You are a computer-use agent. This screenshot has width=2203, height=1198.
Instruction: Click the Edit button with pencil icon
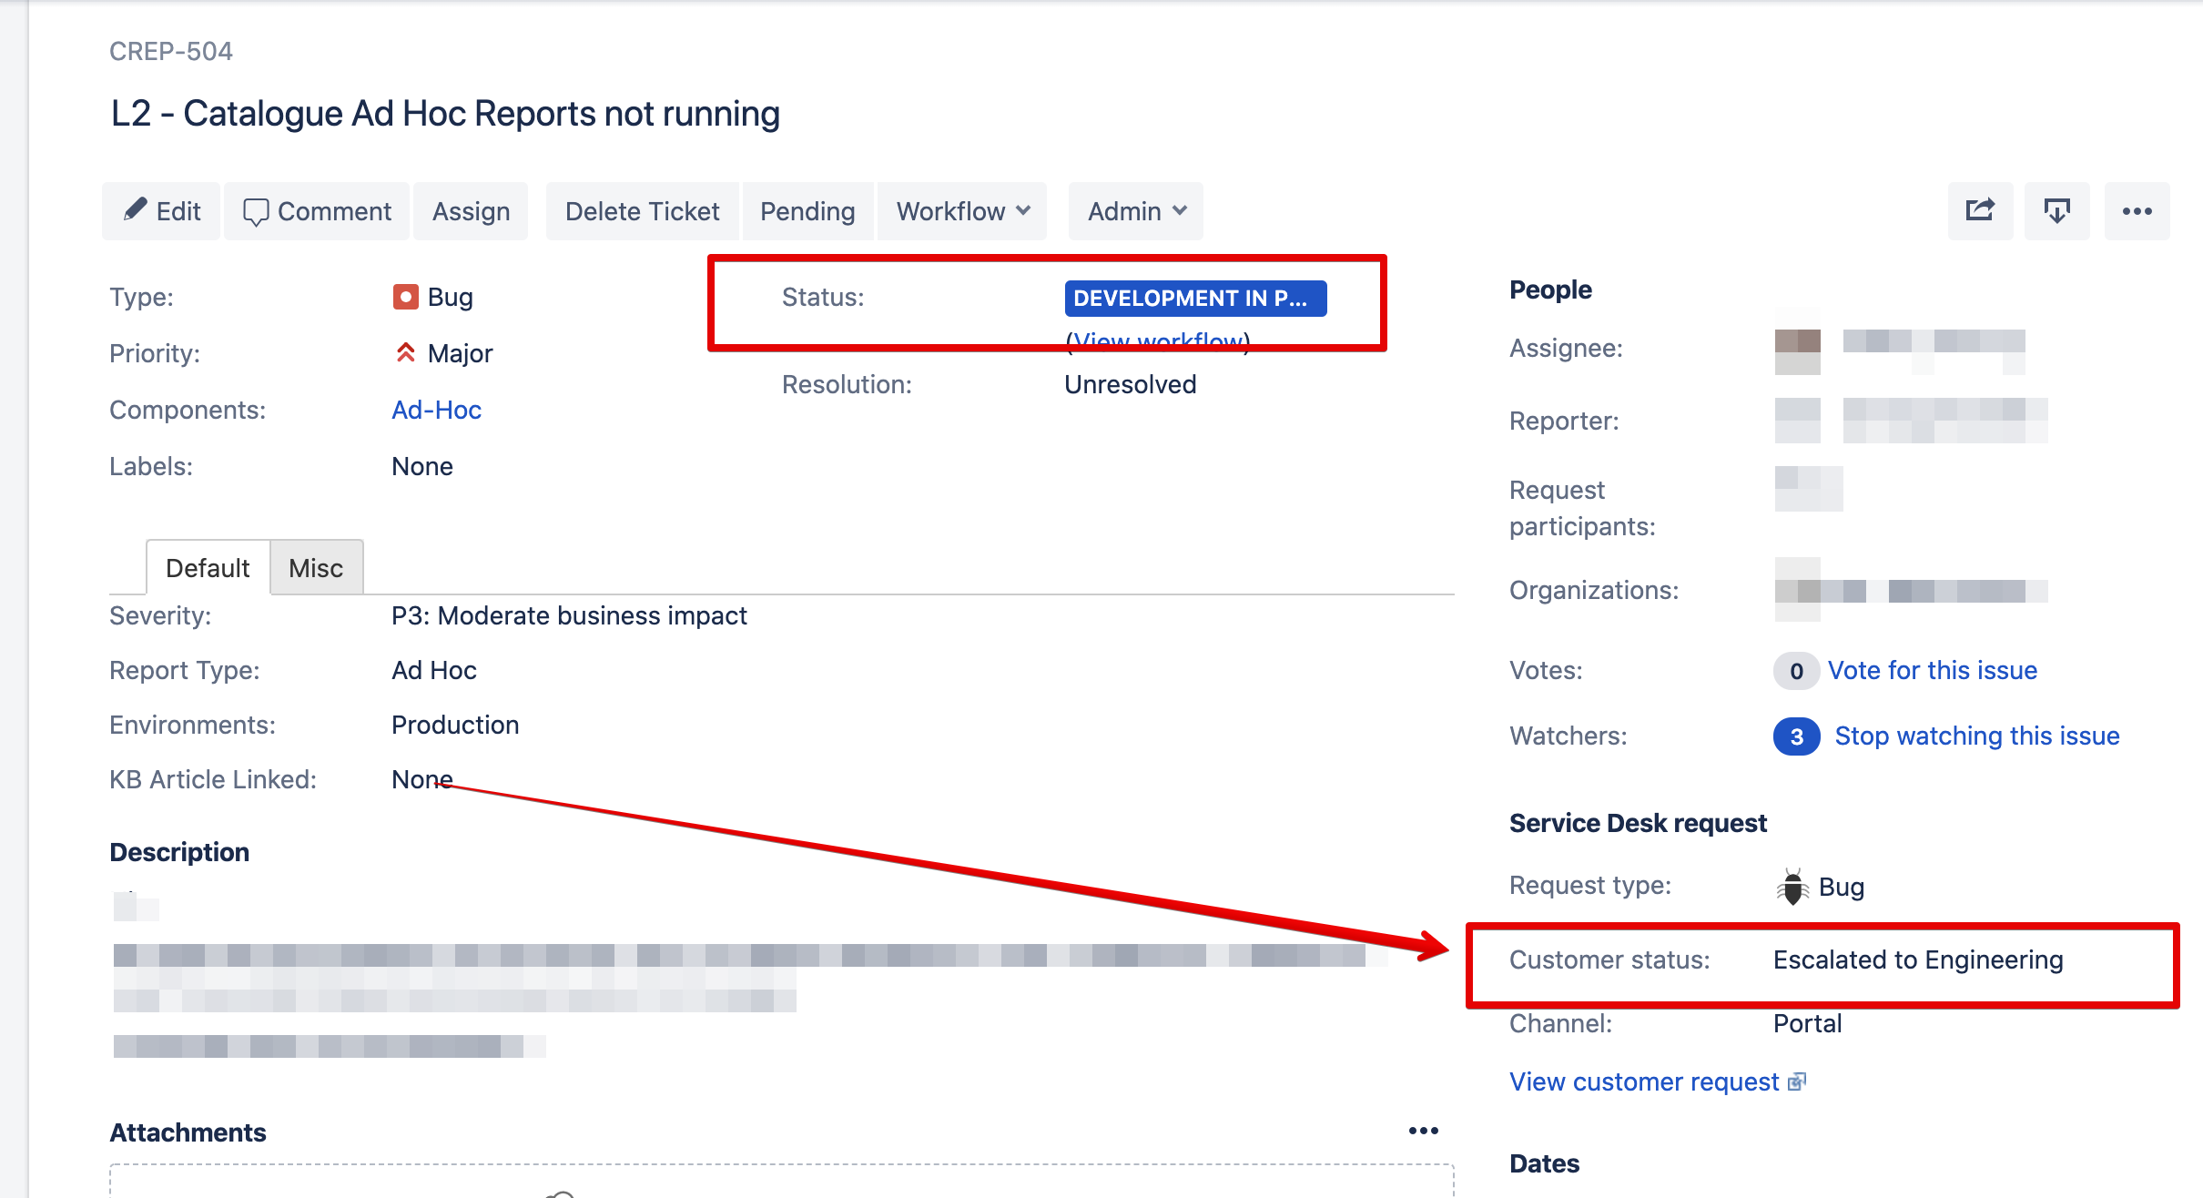tap(161, 211)
